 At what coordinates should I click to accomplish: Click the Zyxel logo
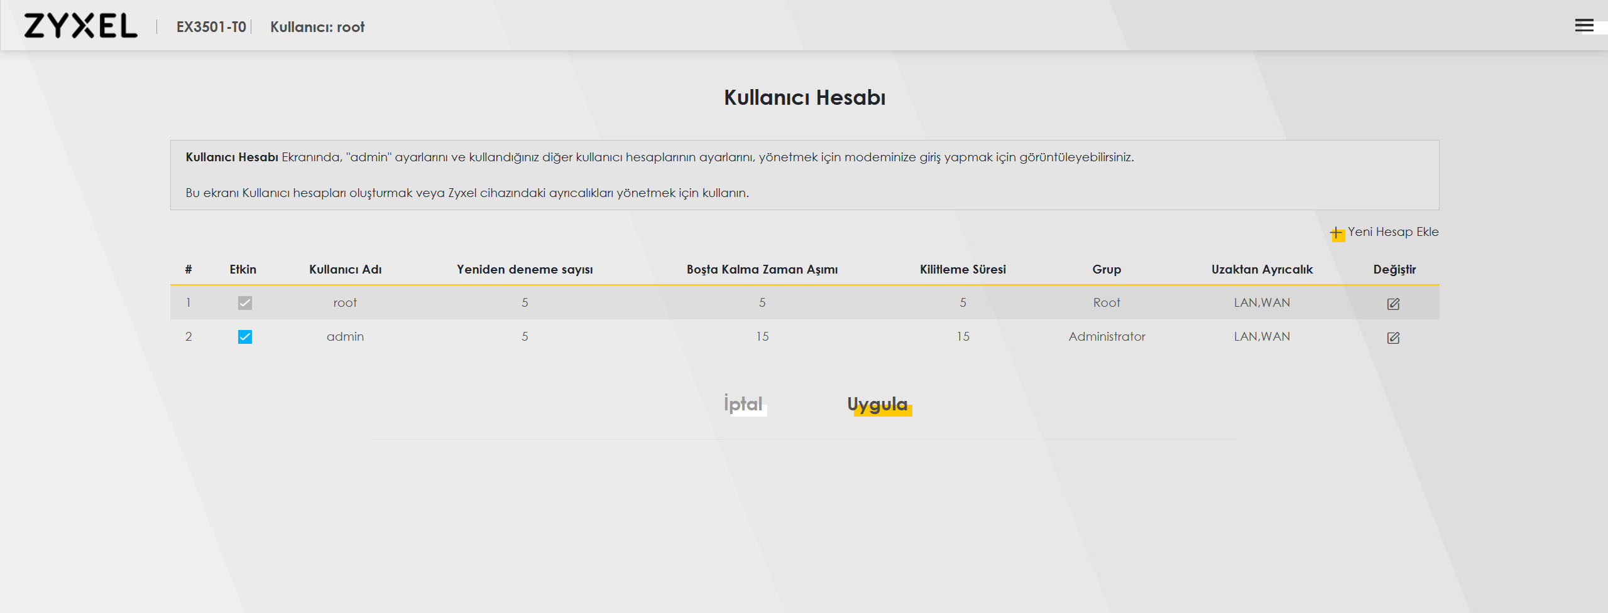point(80,26)
